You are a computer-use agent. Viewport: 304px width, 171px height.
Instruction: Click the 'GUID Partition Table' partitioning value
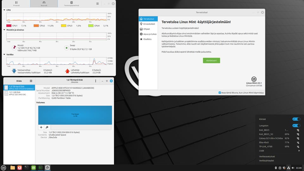click(61, 98)
